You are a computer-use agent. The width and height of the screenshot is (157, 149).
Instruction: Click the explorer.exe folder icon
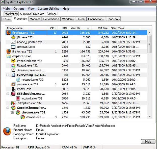[x=9, y=56]
